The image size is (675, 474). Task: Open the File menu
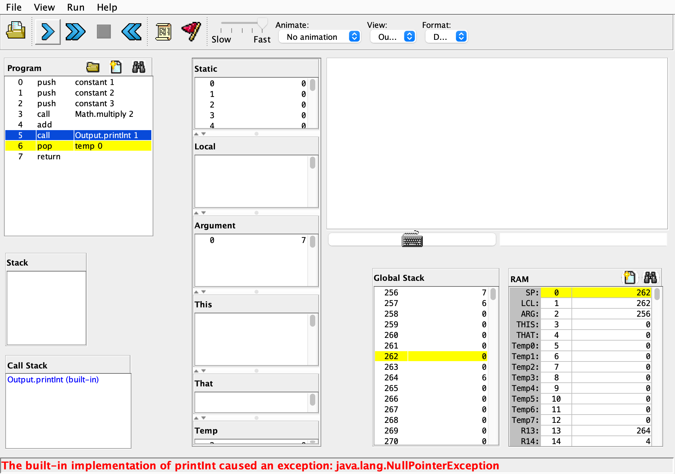click(x=14, y=7)
